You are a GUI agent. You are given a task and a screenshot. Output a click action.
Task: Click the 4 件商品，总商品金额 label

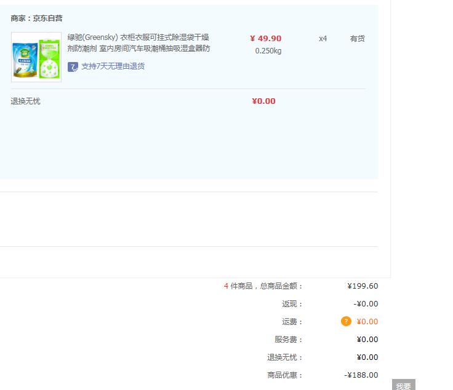(263, 286)
